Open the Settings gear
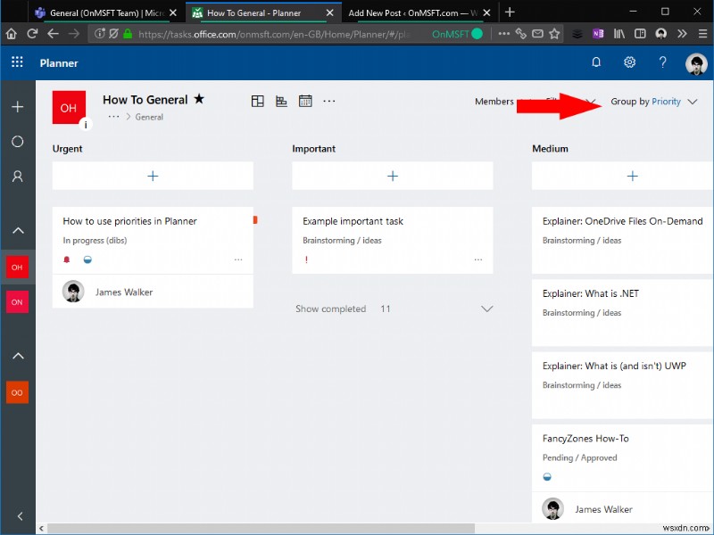 click(x=629, y=63)
